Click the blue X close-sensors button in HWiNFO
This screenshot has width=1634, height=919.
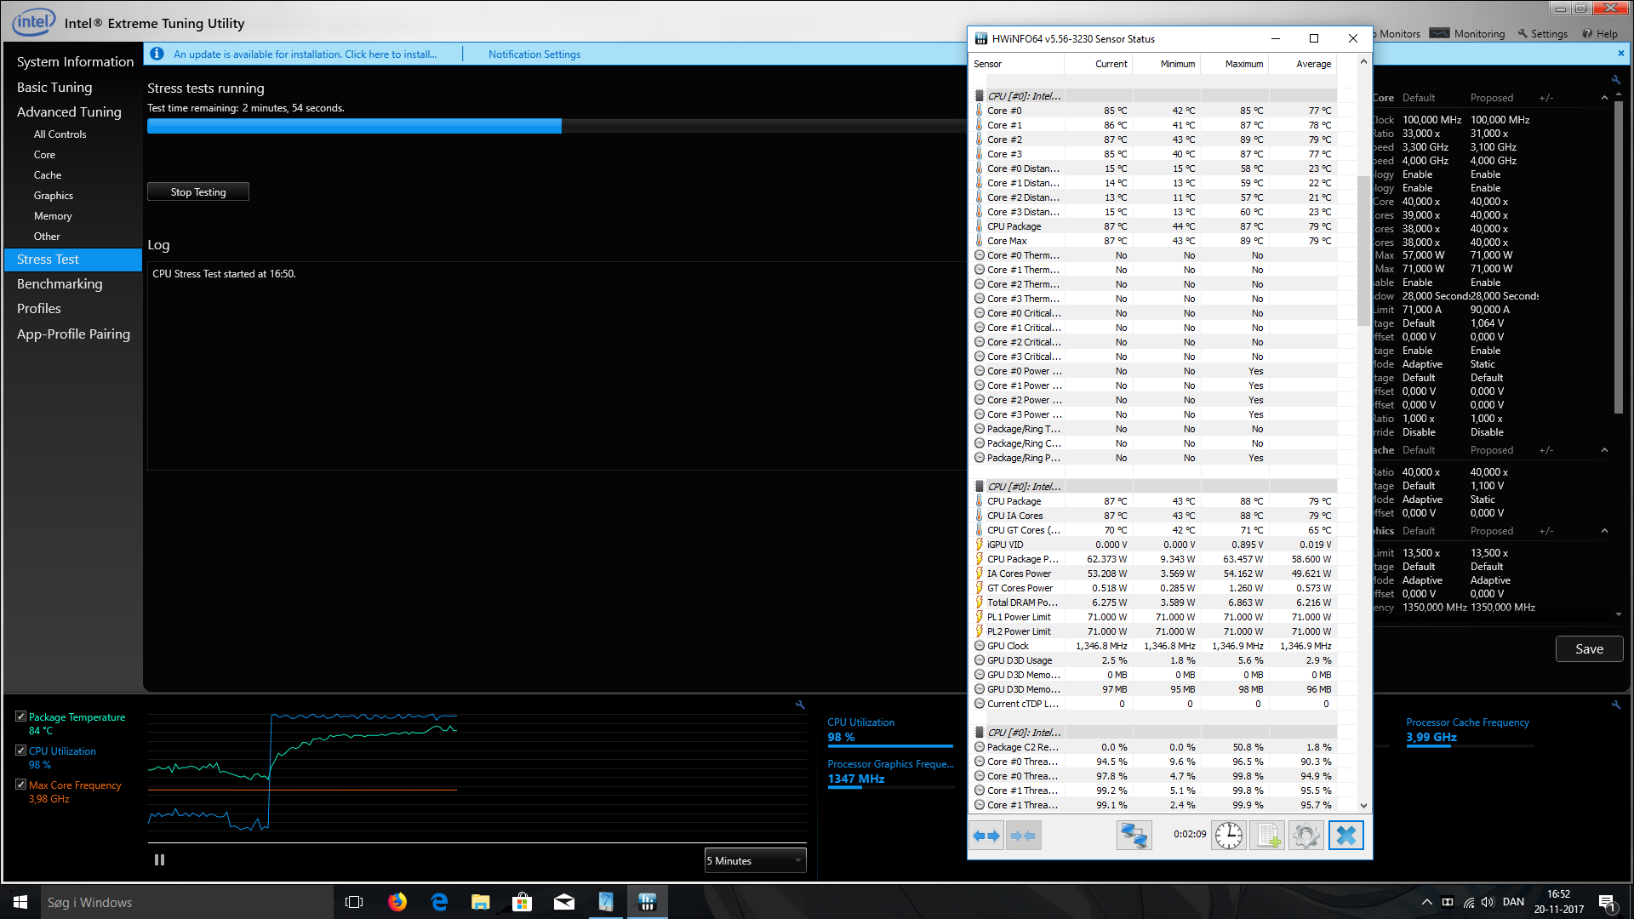[x=1345, y=836]
